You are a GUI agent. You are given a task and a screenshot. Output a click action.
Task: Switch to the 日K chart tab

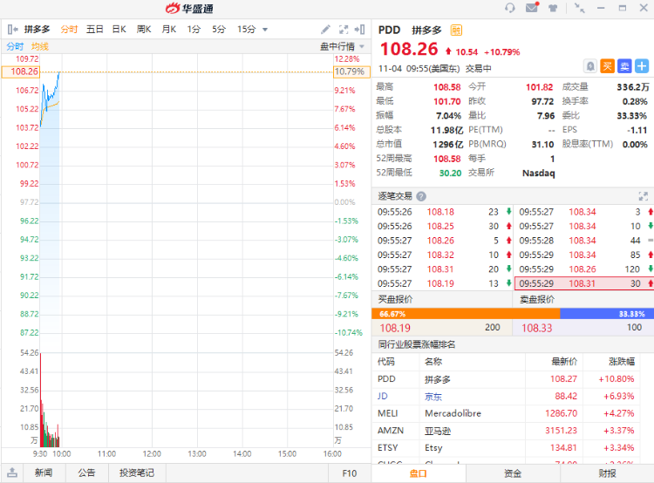[119, 29]
